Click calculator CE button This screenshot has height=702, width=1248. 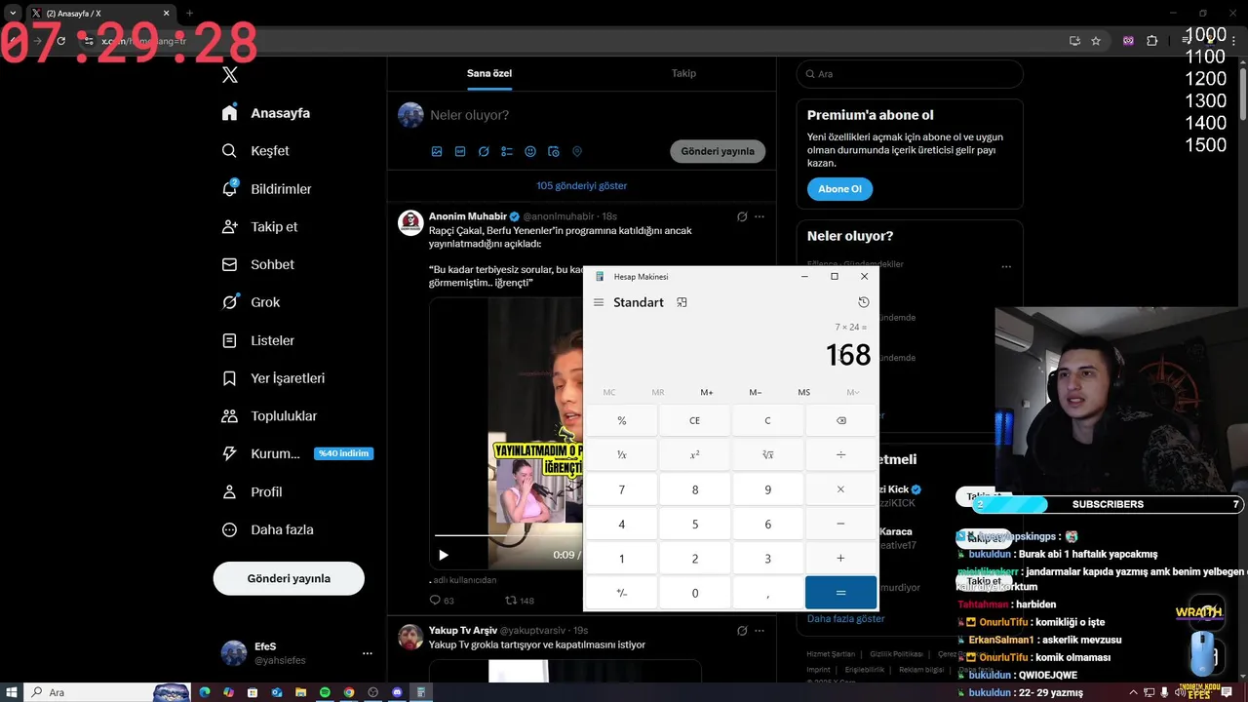pos(694,420)
